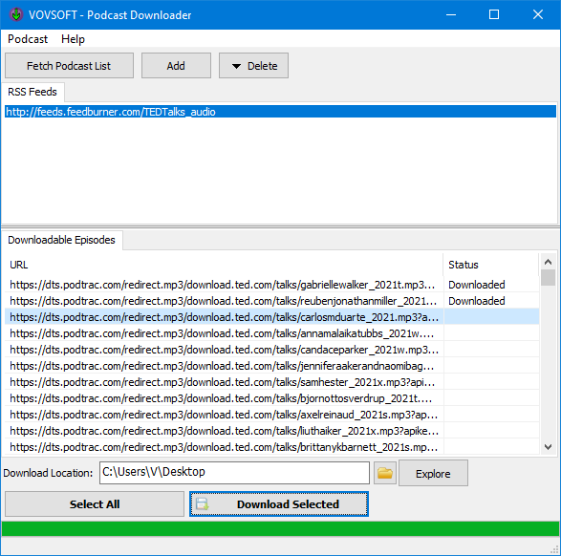Click Downloaded status of gabriellewalker row
561x556 pixels.
click(477, 285)
